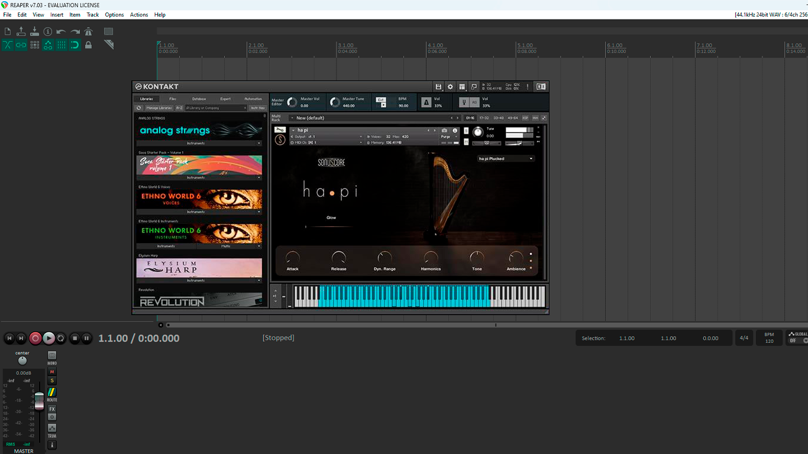
Task: Toggle REAPER repeat loop button
Action: tap(61, 338)
